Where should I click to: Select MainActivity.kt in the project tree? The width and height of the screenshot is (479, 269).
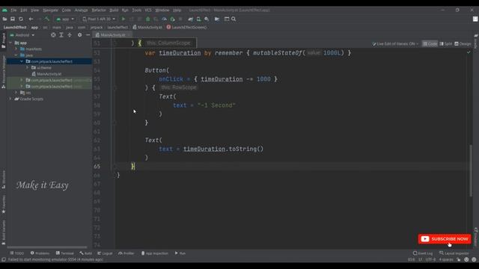pyautogui.click(x=49, y=74)
